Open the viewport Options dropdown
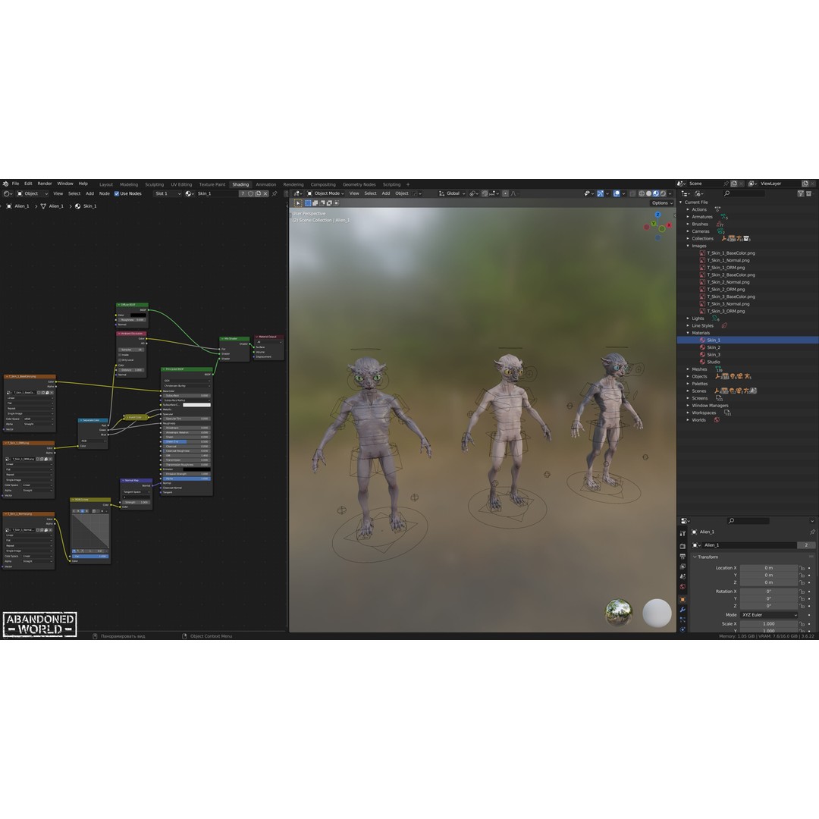819x819 pixels. [662, 202]
